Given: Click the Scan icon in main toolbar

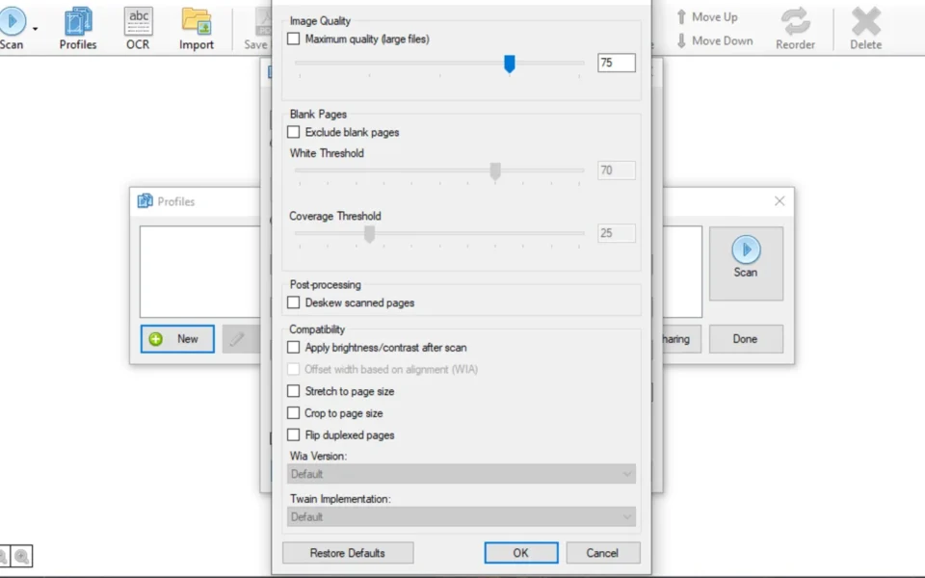Looking at the screenshot, I should [12, 22].
